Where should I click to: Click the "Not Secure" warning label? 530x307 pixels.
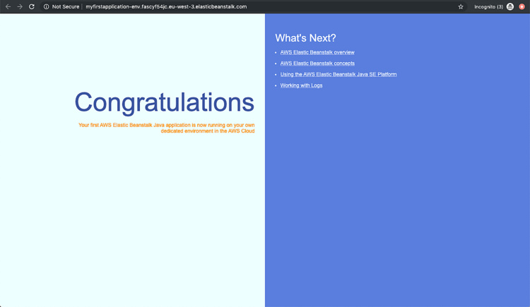point(66,6)
